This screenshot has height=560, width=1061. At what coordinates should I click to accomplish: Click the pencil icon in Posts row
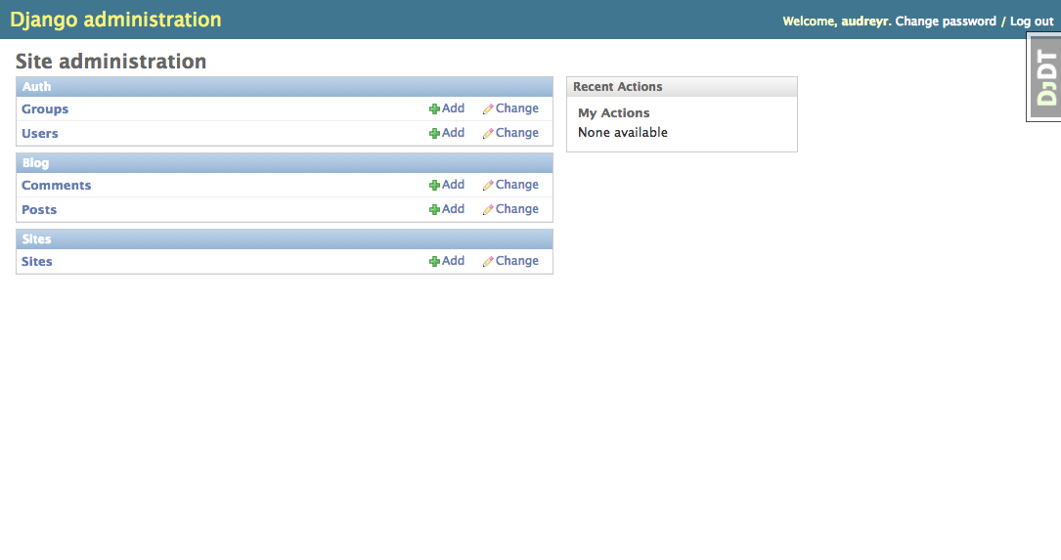(488, 210)
